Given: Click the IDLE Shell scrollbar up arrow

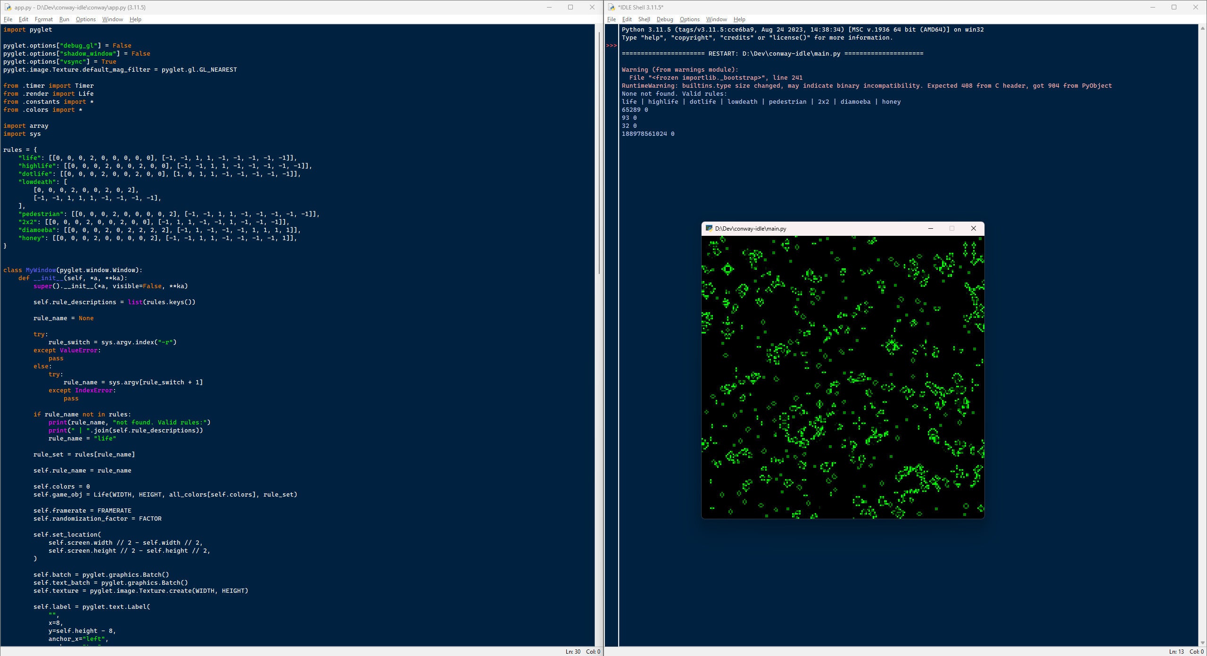Looking at the screenshot, I should click(1203, 28).
